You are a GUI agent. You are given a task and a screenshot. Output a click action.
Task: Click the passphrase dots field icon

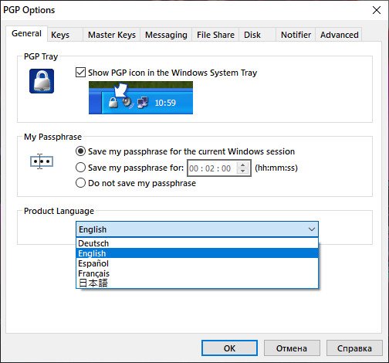point(42,161)
